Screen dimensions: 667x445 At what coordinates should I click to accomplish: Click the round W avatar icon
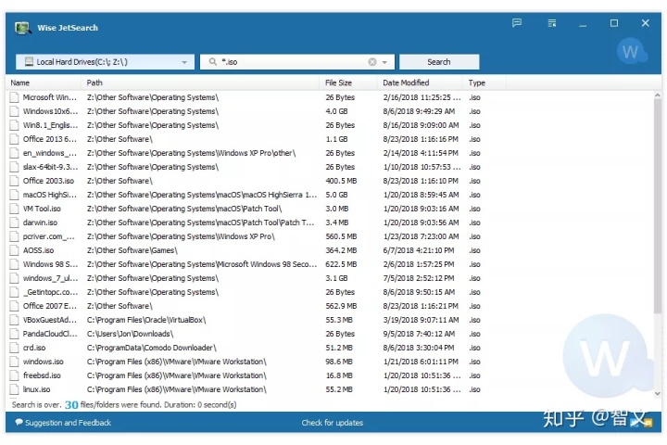[631, 52]
